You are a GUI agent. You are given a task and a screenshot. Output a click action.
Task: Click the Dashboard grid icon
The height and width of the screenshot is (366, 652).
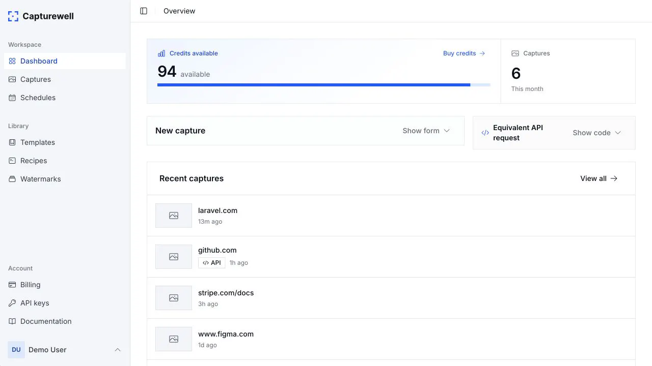12,61
